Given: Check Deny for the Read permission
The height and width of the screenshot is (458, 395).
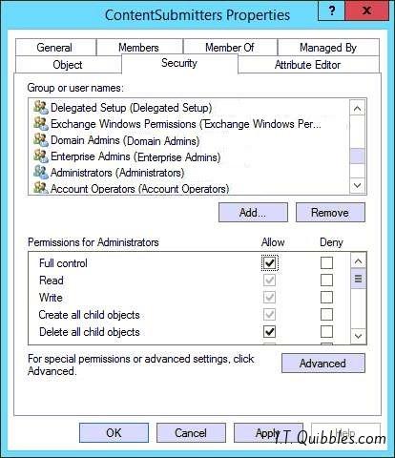Looking at the screenshot, I should tap(326, 281).
